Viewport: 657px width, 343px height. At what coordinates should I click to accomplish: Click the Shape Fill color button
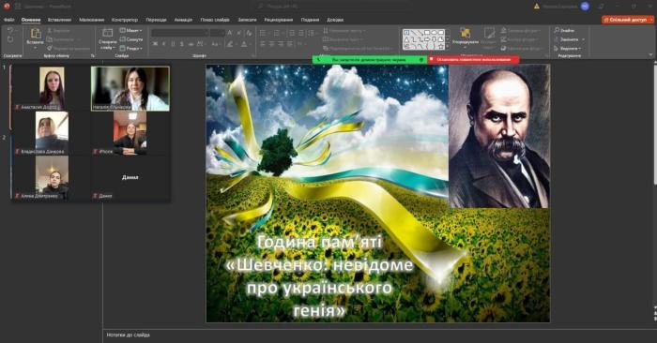(x=504, y=31)
